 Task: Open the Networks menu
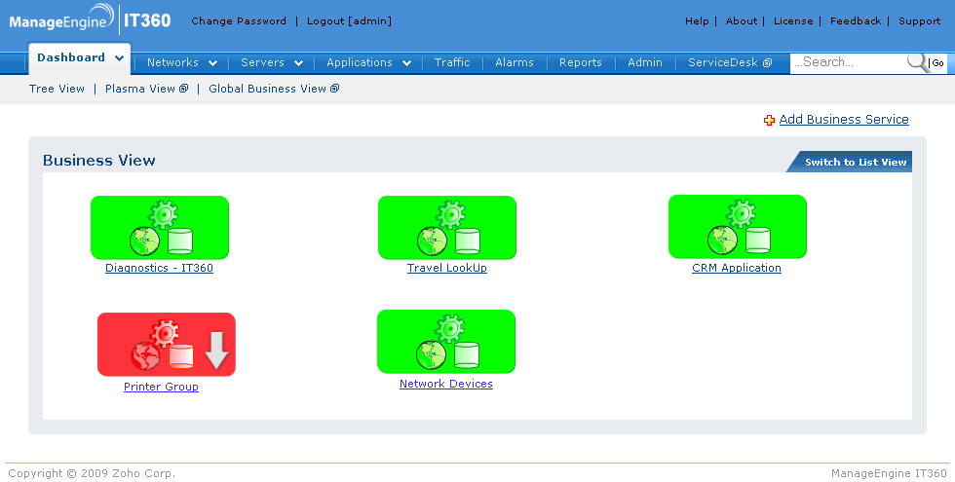173,62
